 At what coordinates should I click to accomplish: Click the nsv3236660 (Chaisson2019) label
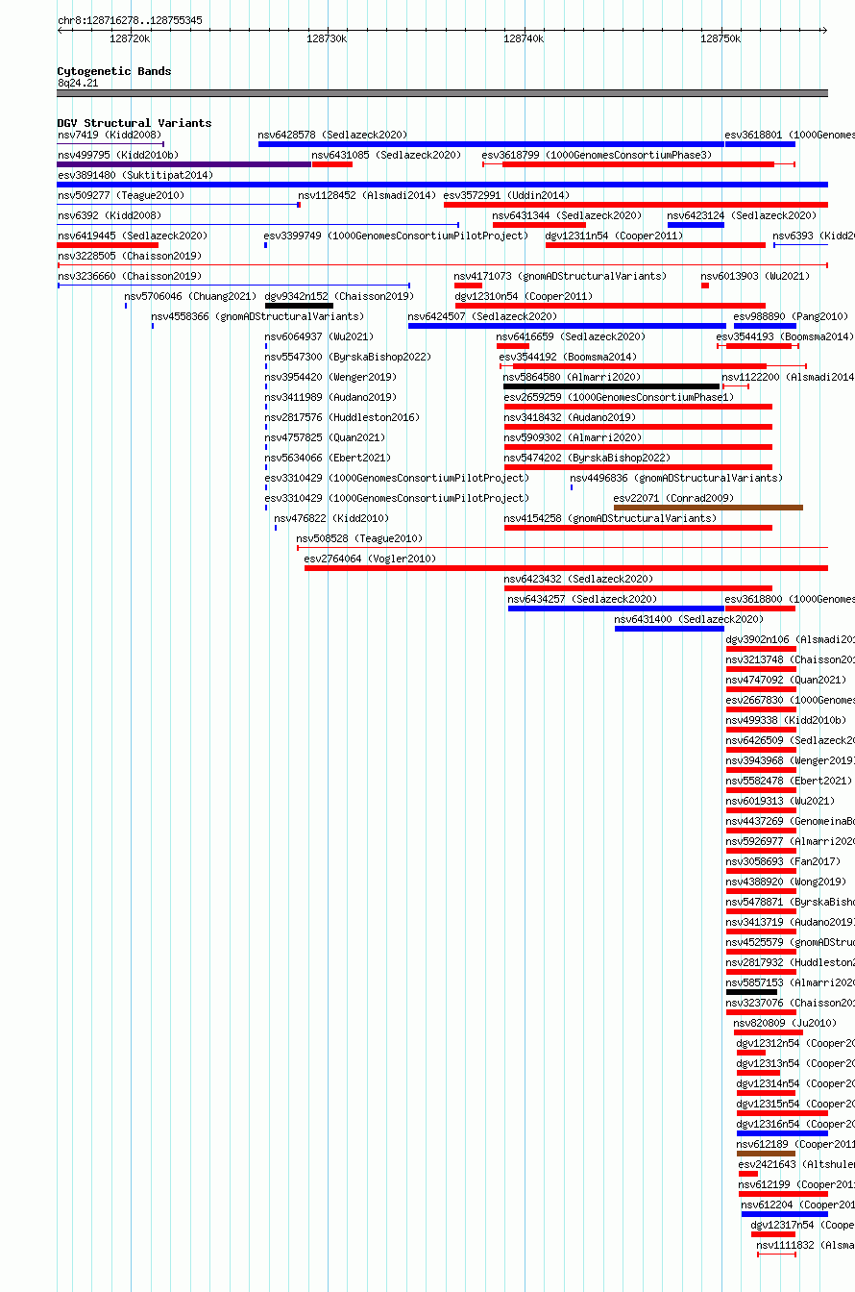pyautogui.click(x=130, y=276)
